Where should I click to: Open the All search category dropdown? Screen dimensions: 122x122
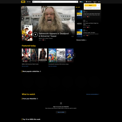[x=34, y=2]
